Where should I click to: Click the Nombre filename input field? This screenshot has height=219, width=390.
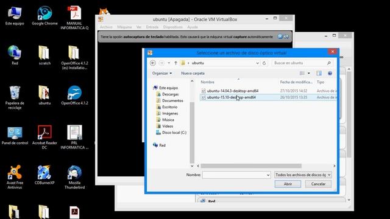234,175
